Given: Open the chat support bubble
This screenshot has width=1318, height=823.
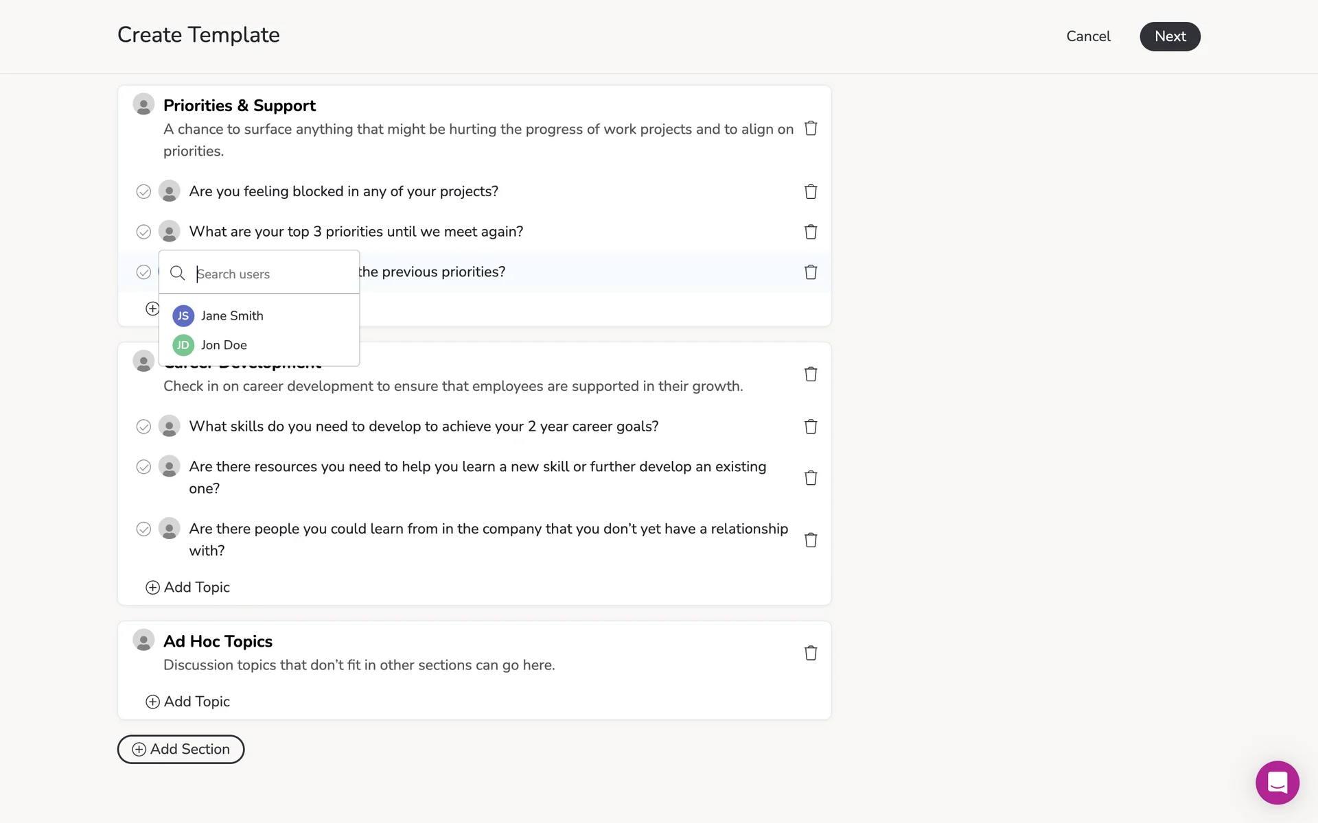Looking at the screenshot, I should coord(1277,783).
